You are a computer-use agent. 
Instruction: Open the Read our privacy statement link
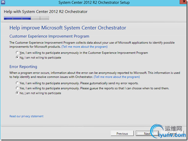coord(26,116)
